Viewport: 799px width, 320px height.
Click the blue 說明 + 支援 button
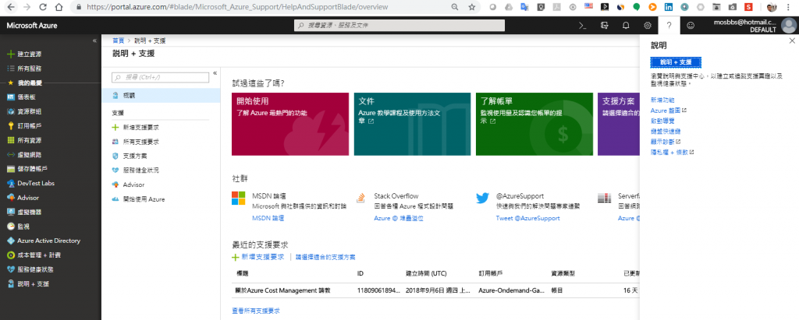676,62
